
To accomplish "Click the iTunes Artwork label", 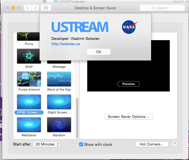I will pyautogui.click(x=29, y=89).
